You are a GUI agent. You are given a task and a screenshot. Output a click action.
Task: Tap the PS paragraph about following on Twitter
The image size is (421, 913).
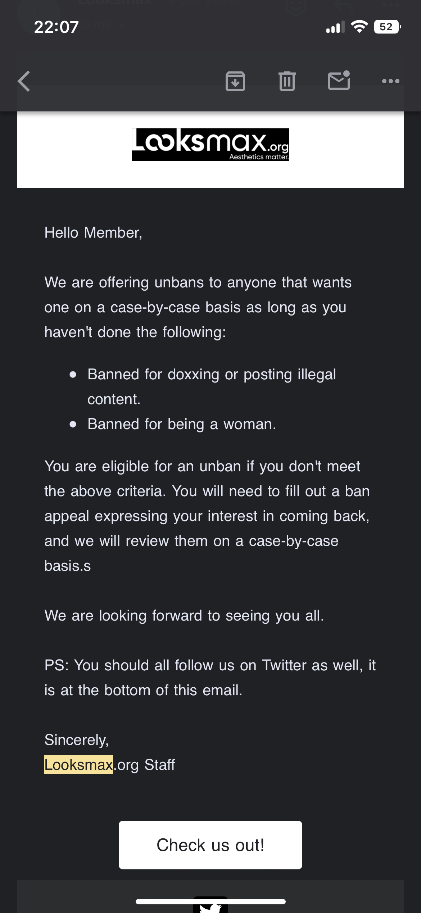click(x=210, y=678)
